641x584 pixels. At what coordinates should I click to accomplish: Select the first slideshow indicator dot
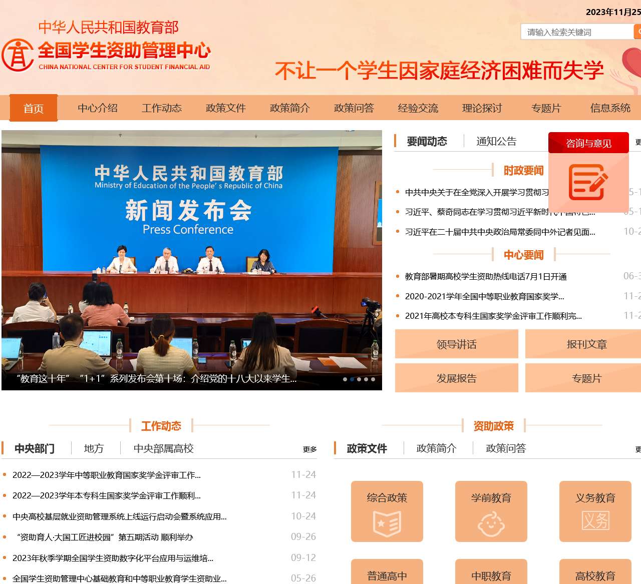(345, 379)
